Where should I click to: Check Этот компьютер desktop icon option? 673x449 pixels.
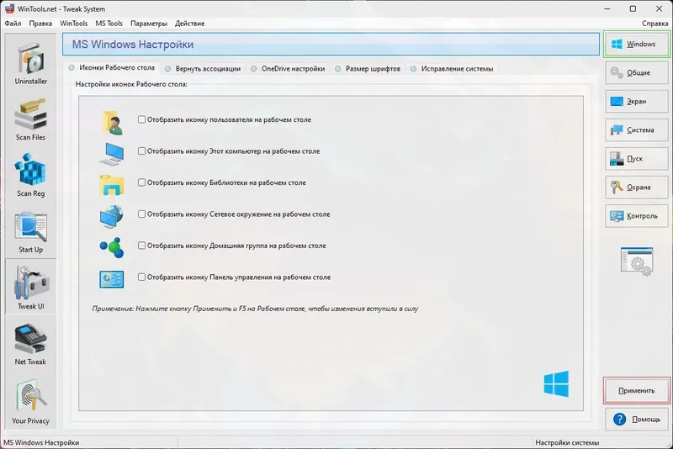click(x=141, y=151)
